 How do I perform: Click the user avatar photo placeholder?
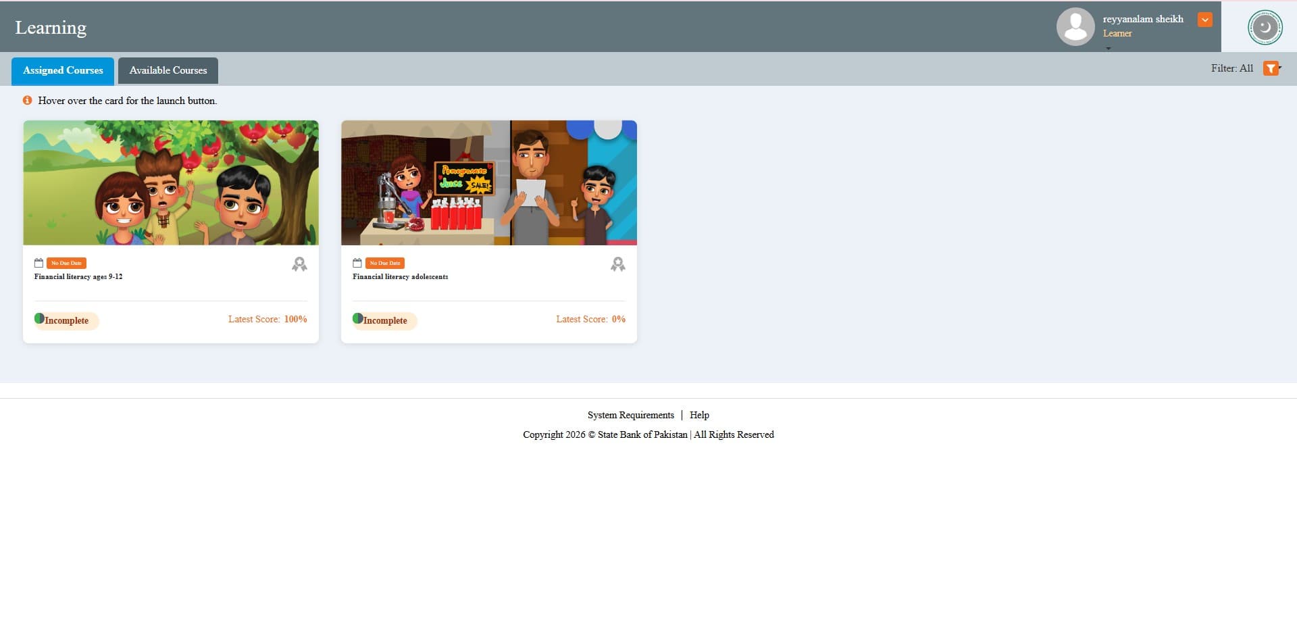coord(1075,26)
